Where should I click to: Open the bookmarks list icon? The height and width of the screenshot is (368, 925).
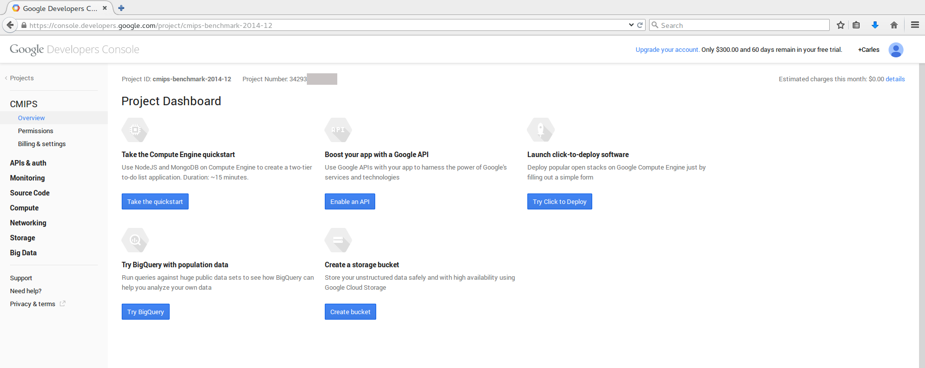point(856,25)
